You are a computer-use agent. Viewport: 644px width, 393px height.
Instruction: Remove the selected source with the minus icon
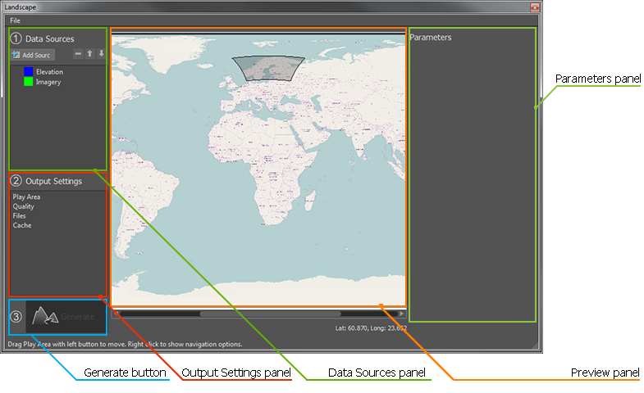click(78, 54)
